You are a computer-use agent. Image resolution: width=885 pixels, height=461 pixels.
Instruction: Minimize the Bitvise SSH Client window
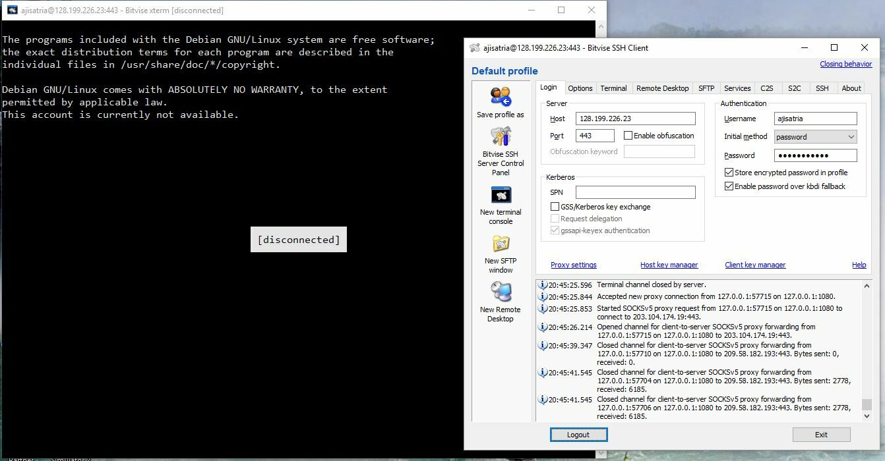pos(805,47)
